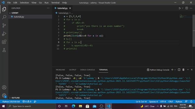Open the Source Control view
Viewport: 195px width, 109px height.
(4, 25)
